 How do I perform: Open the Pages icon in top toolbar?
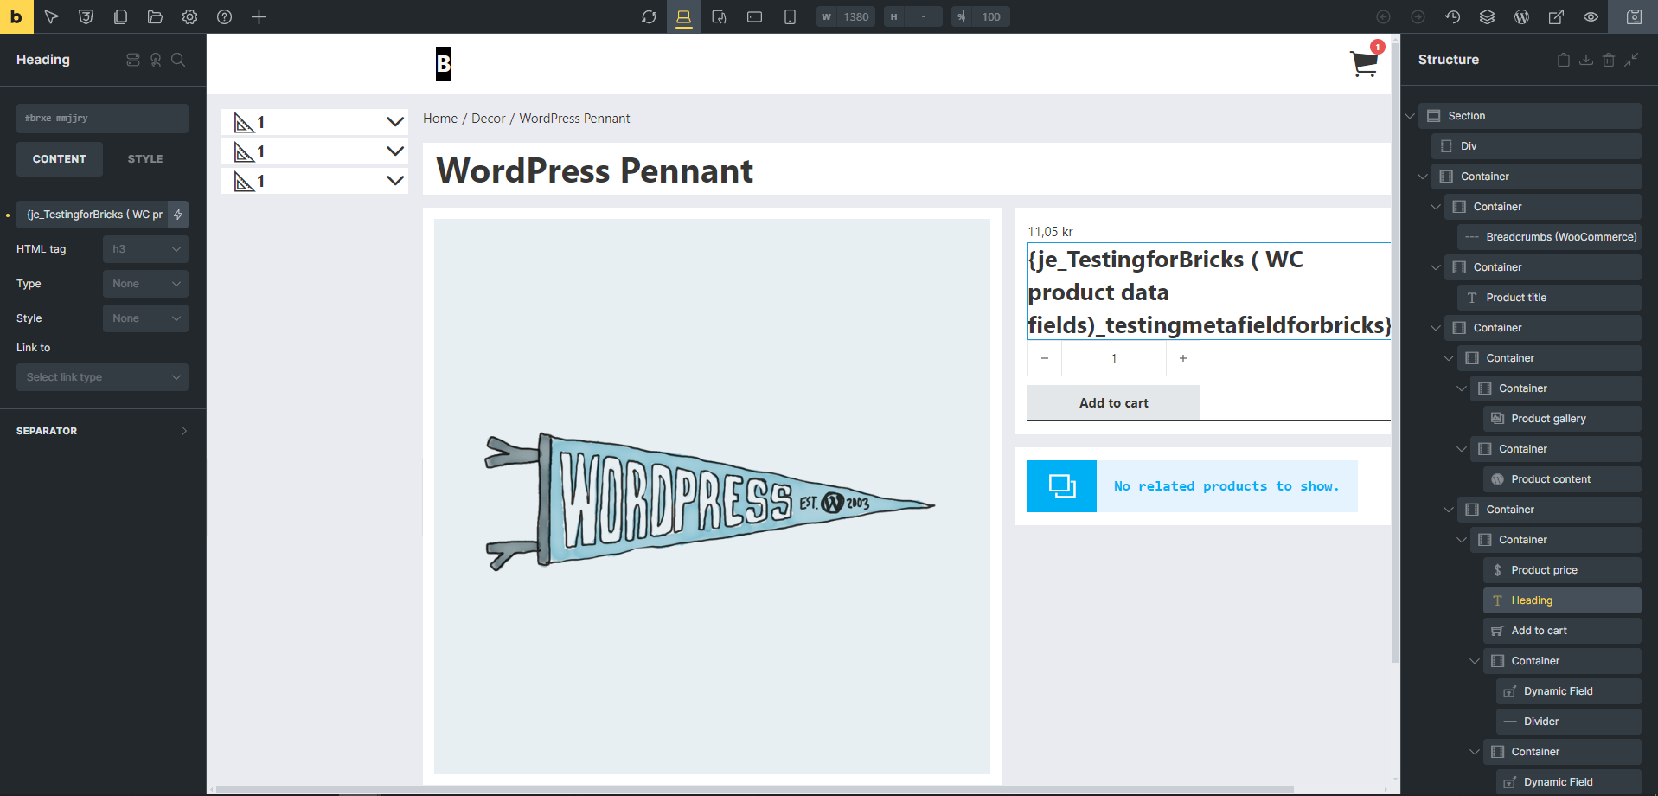pos(120,16)
